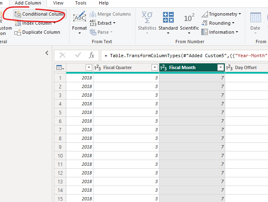Select row number 14
268x202 pixels.
coord(60,190)
